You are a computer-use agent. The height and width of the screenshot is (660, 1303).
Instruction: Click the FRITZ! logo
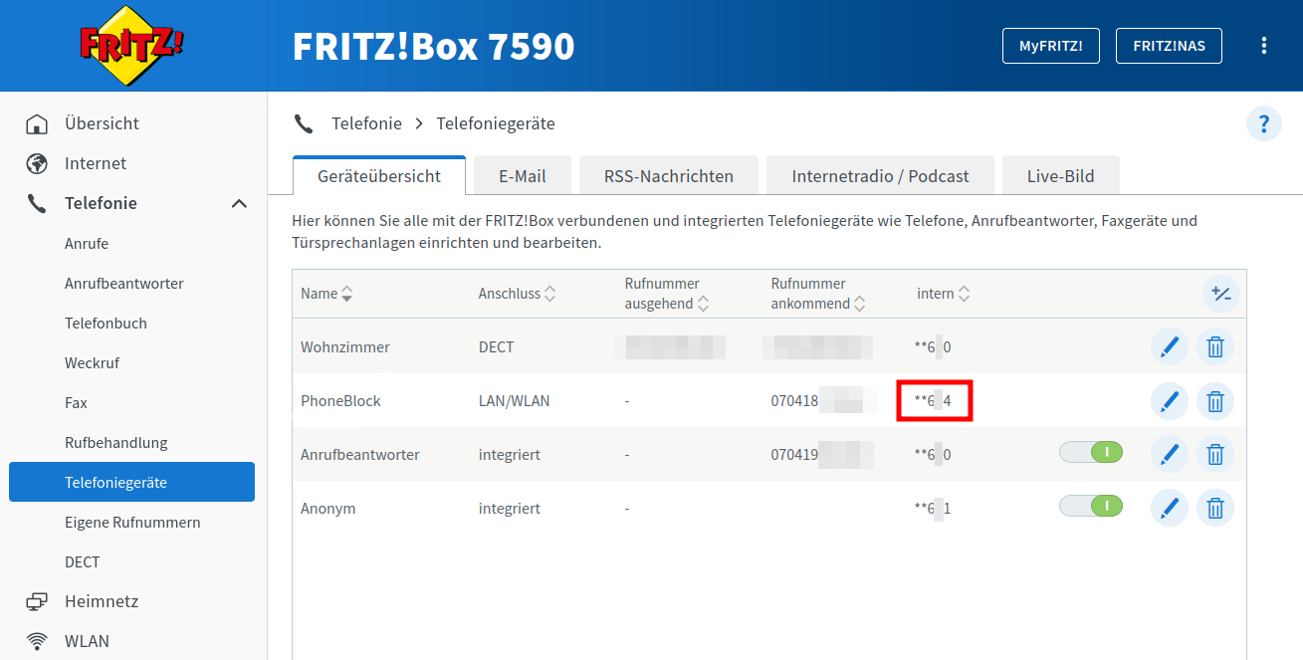132,46
